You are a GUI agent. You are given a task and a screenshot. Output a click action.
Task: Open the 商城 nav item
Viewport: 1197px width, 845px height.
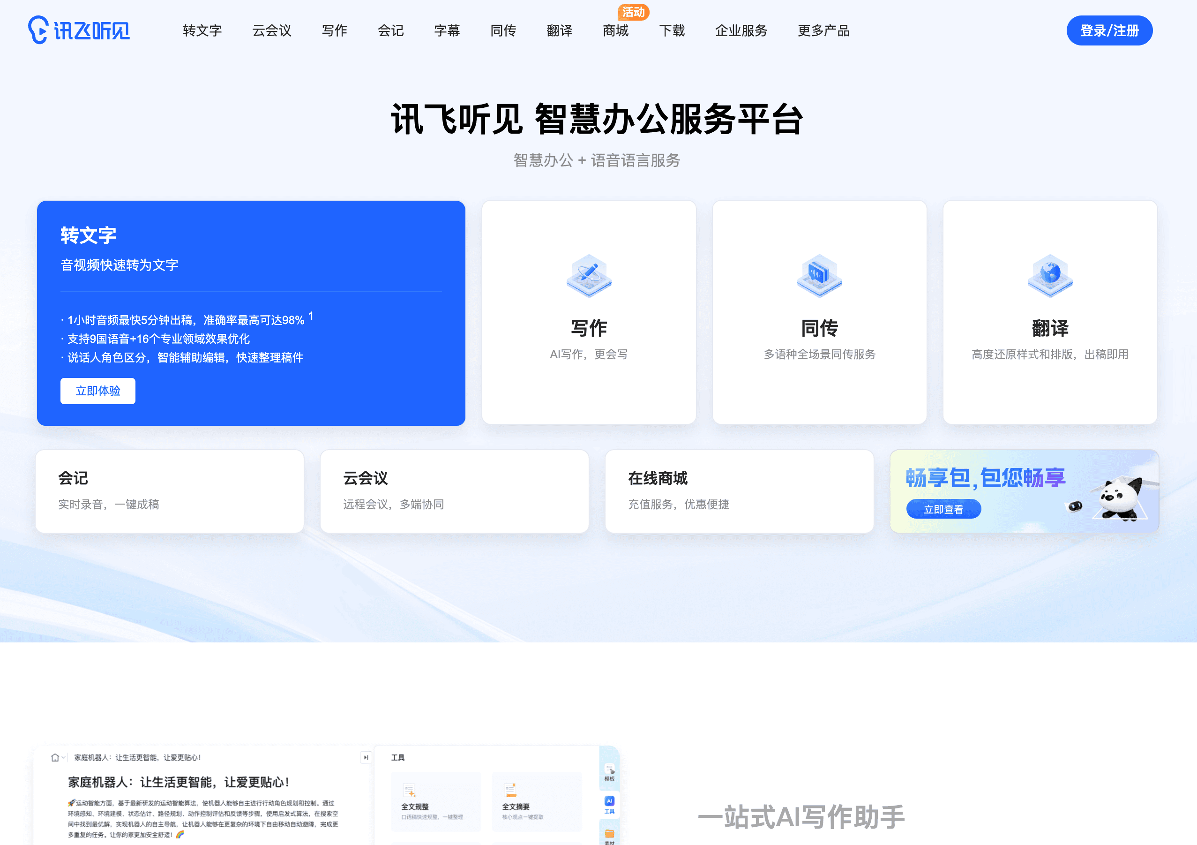pos(616,31)
